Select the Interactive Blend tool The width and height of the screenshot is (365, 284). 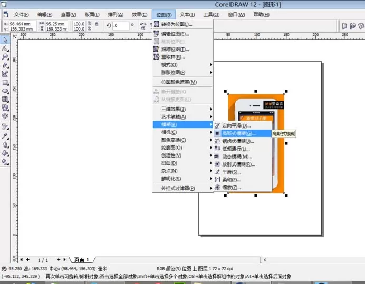click(x=5, y=126)
